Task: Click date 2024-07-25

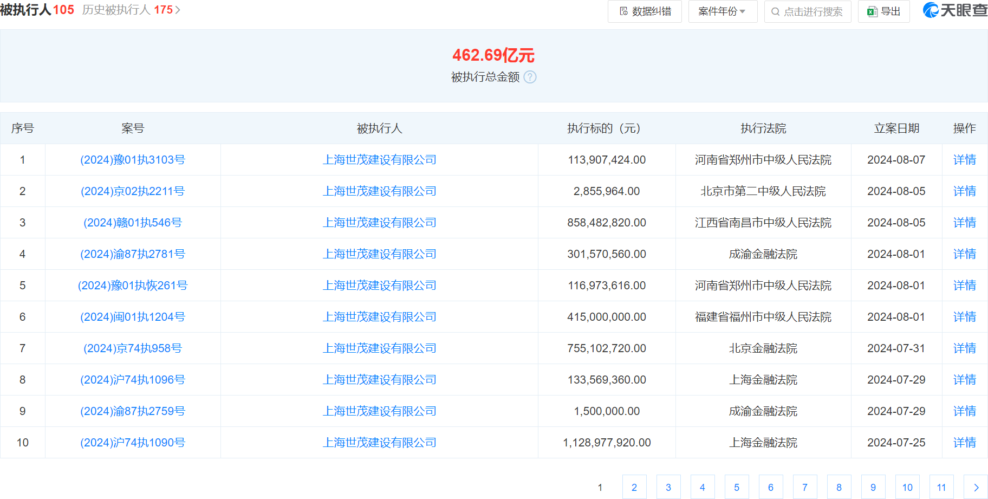Action: tap(896, 443)
